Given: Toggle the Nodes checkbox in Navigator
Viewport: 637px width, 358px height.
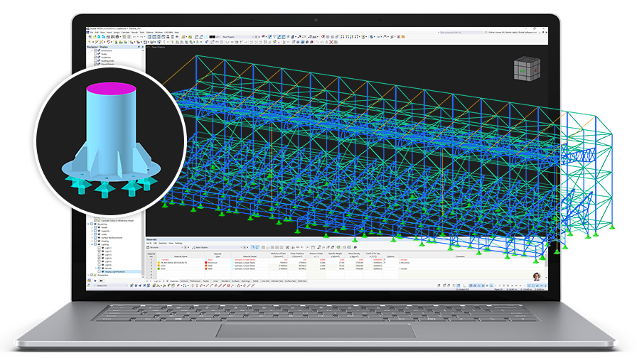Looking at the screenshot, I should coord(95,54).
